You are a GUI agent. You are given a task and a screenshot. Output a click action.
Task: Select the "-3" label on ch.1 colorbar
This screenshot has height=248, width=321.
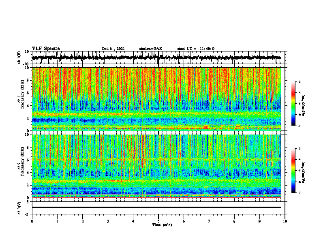(x=299, y=82)
